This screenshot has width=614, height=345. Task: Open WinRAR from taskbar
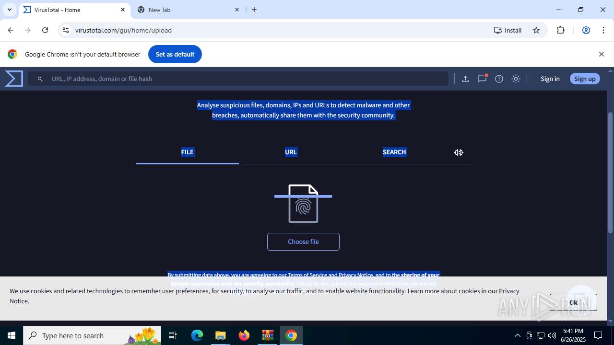[268, 335]
